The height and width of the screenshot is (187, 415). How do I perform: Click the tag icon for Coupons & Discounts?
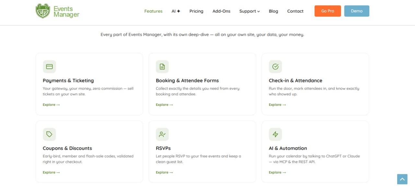click(49, 134)
